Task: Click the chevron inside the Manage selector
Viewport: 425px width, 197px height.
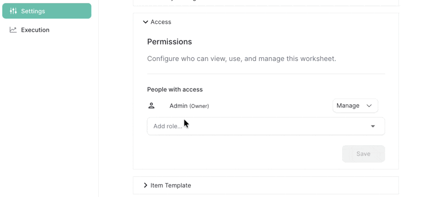Action: [369, 106]
